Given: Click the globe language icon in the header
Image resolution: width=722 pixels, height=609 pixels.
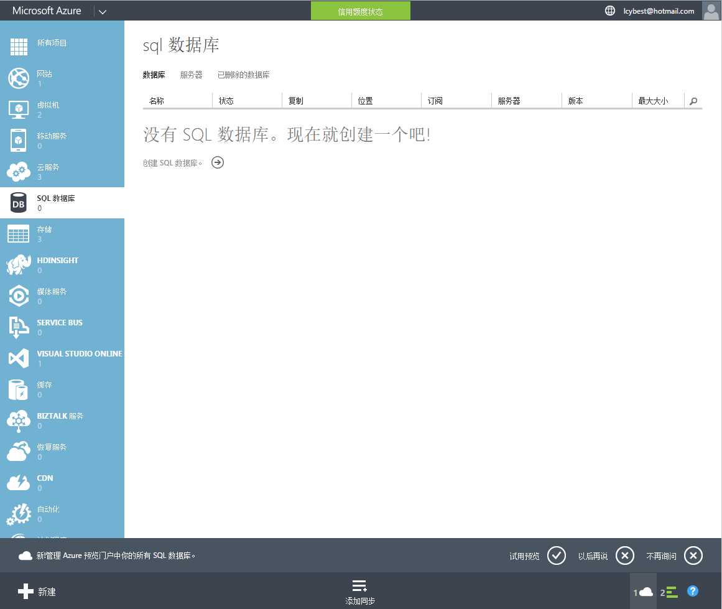Looking at the screenshot, I should point(609,11).
